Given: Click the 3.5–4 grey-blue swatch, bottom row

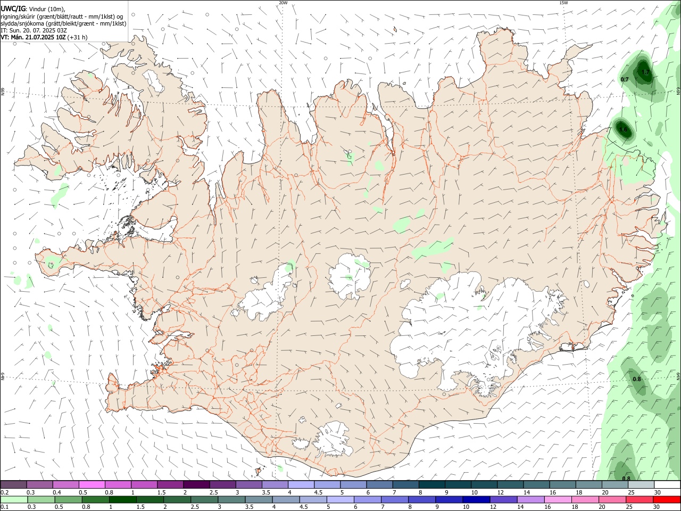Looking at the screenshot, I should tap(259, 499).
